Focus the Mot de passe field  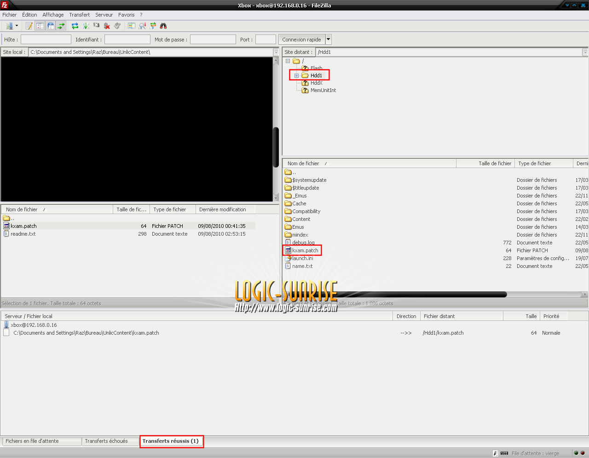click(213, 40)
